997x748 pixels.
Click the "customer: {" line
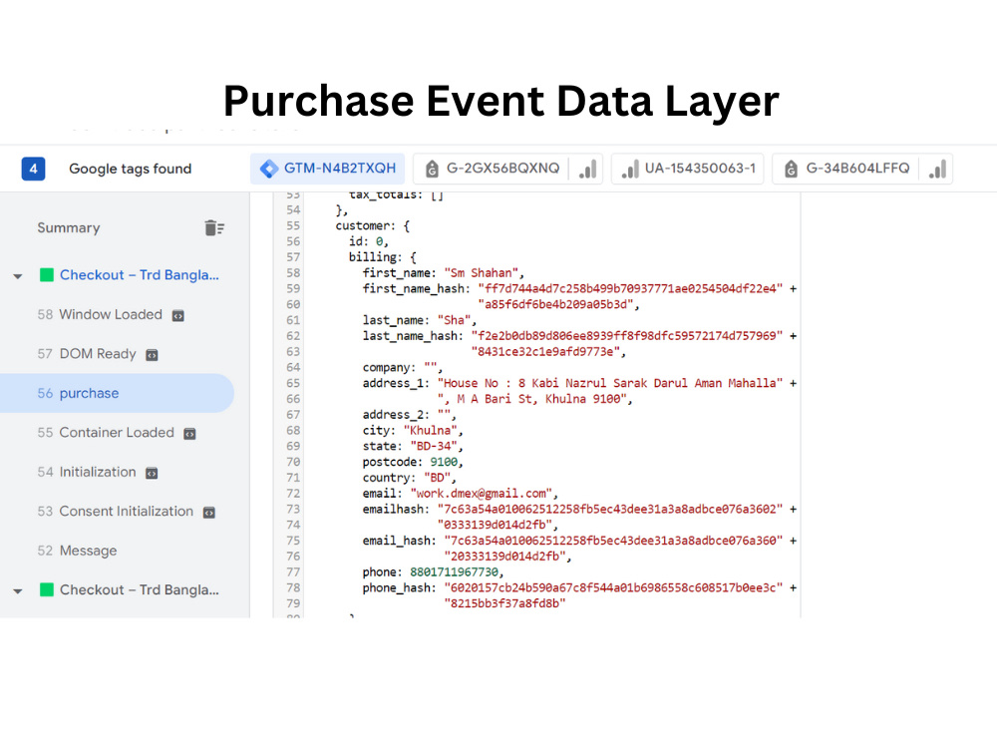click(x=373, y=225)
